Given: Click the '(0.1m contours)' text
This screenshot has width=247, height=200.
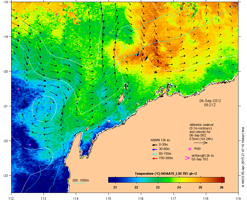Looking at the screenshot, I should pos(201,128).
